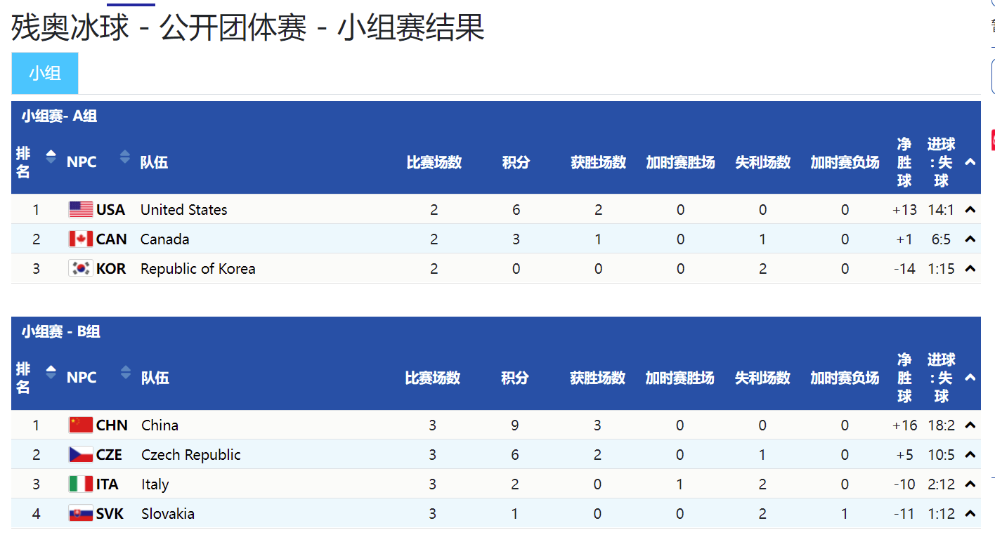Open the Czech Republic team link
The width and height of the screenshot is (995, 542).
point(191,455)
